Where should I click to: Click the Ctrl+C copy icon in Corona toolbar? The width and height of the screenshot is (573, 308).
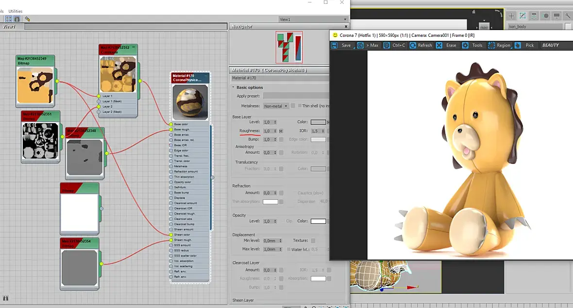pos(387,45)
